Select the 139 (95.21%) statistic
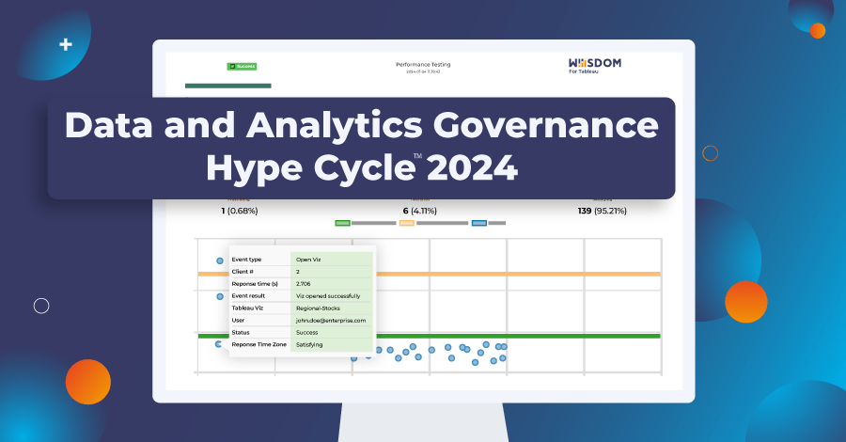This screenshot has height=442, width=846. (603, 211)
